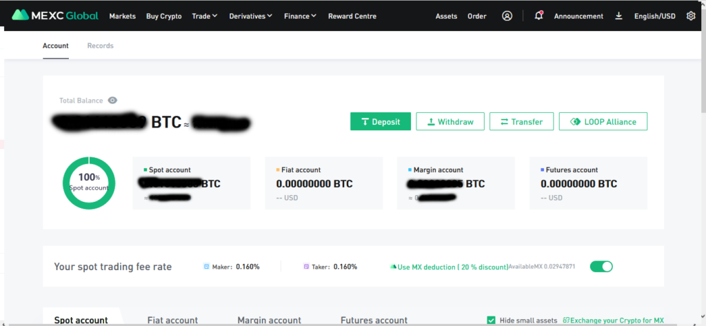This screenshot has height=326, width=706.
Task: Select the Margin account tab
Action: 269,320
